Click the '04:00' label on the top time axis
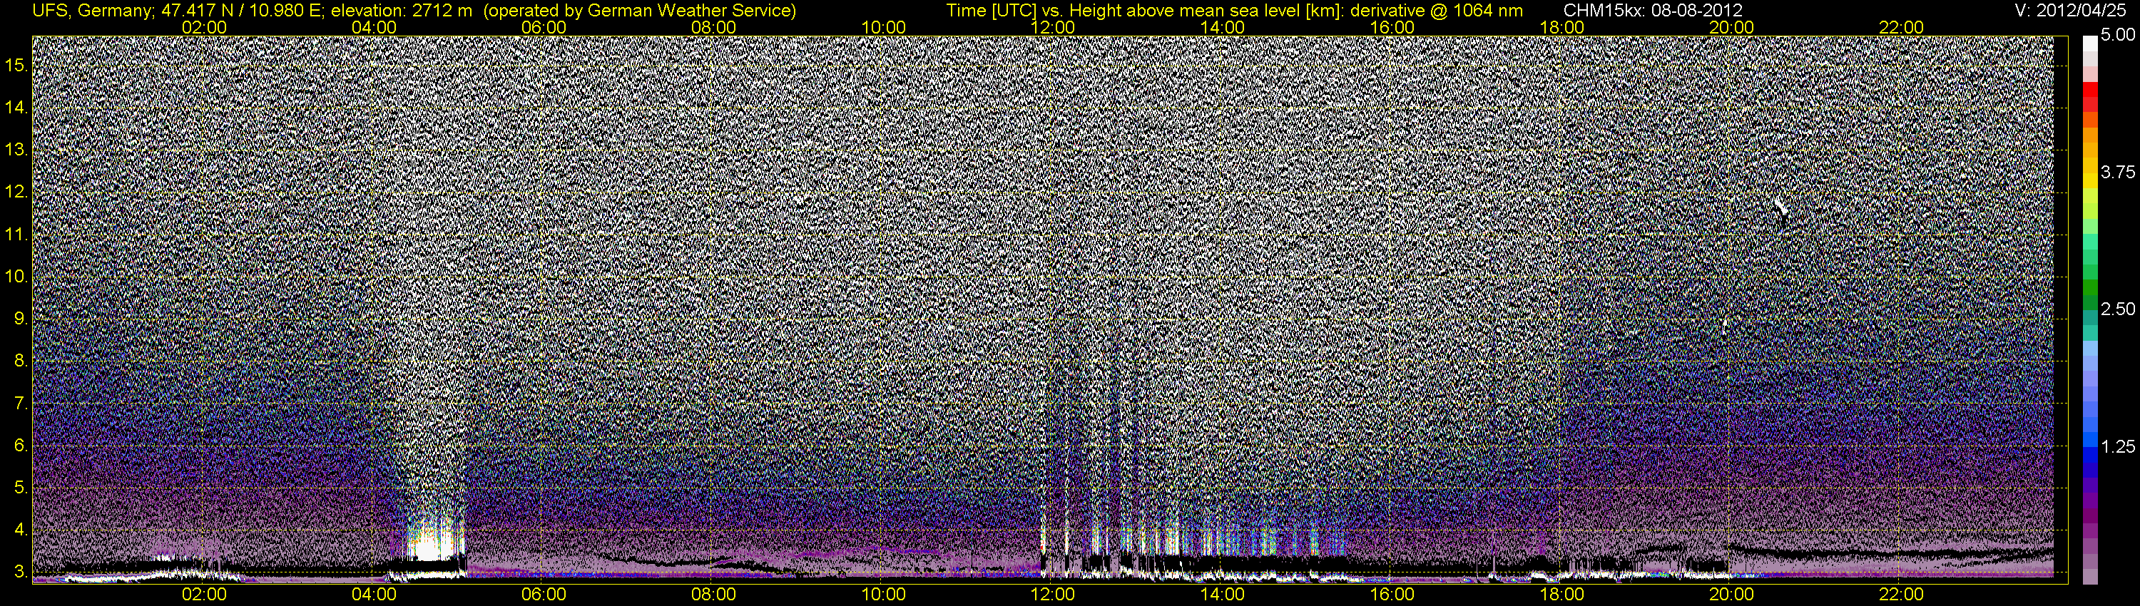This screenshot has width=2140, height=606. click(x=374, y=27)
